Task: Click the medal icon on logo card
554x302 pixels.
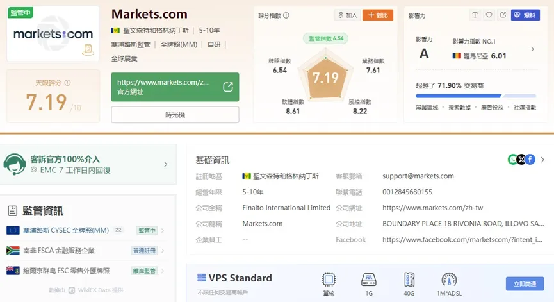Action: pos(88,49)
